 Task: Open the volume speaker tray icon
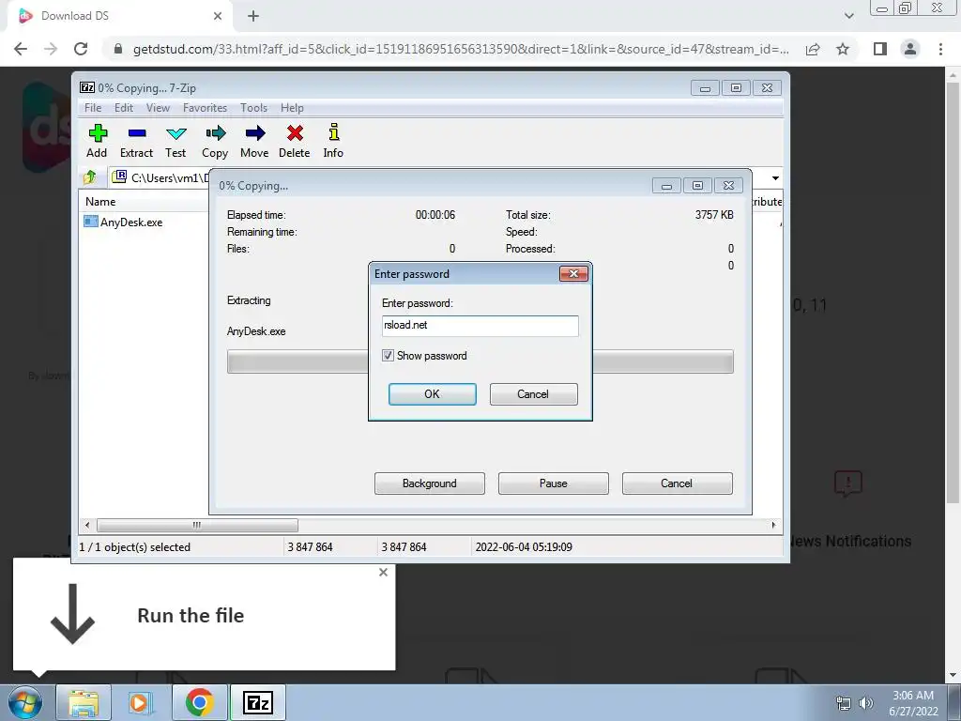[866, 703]
